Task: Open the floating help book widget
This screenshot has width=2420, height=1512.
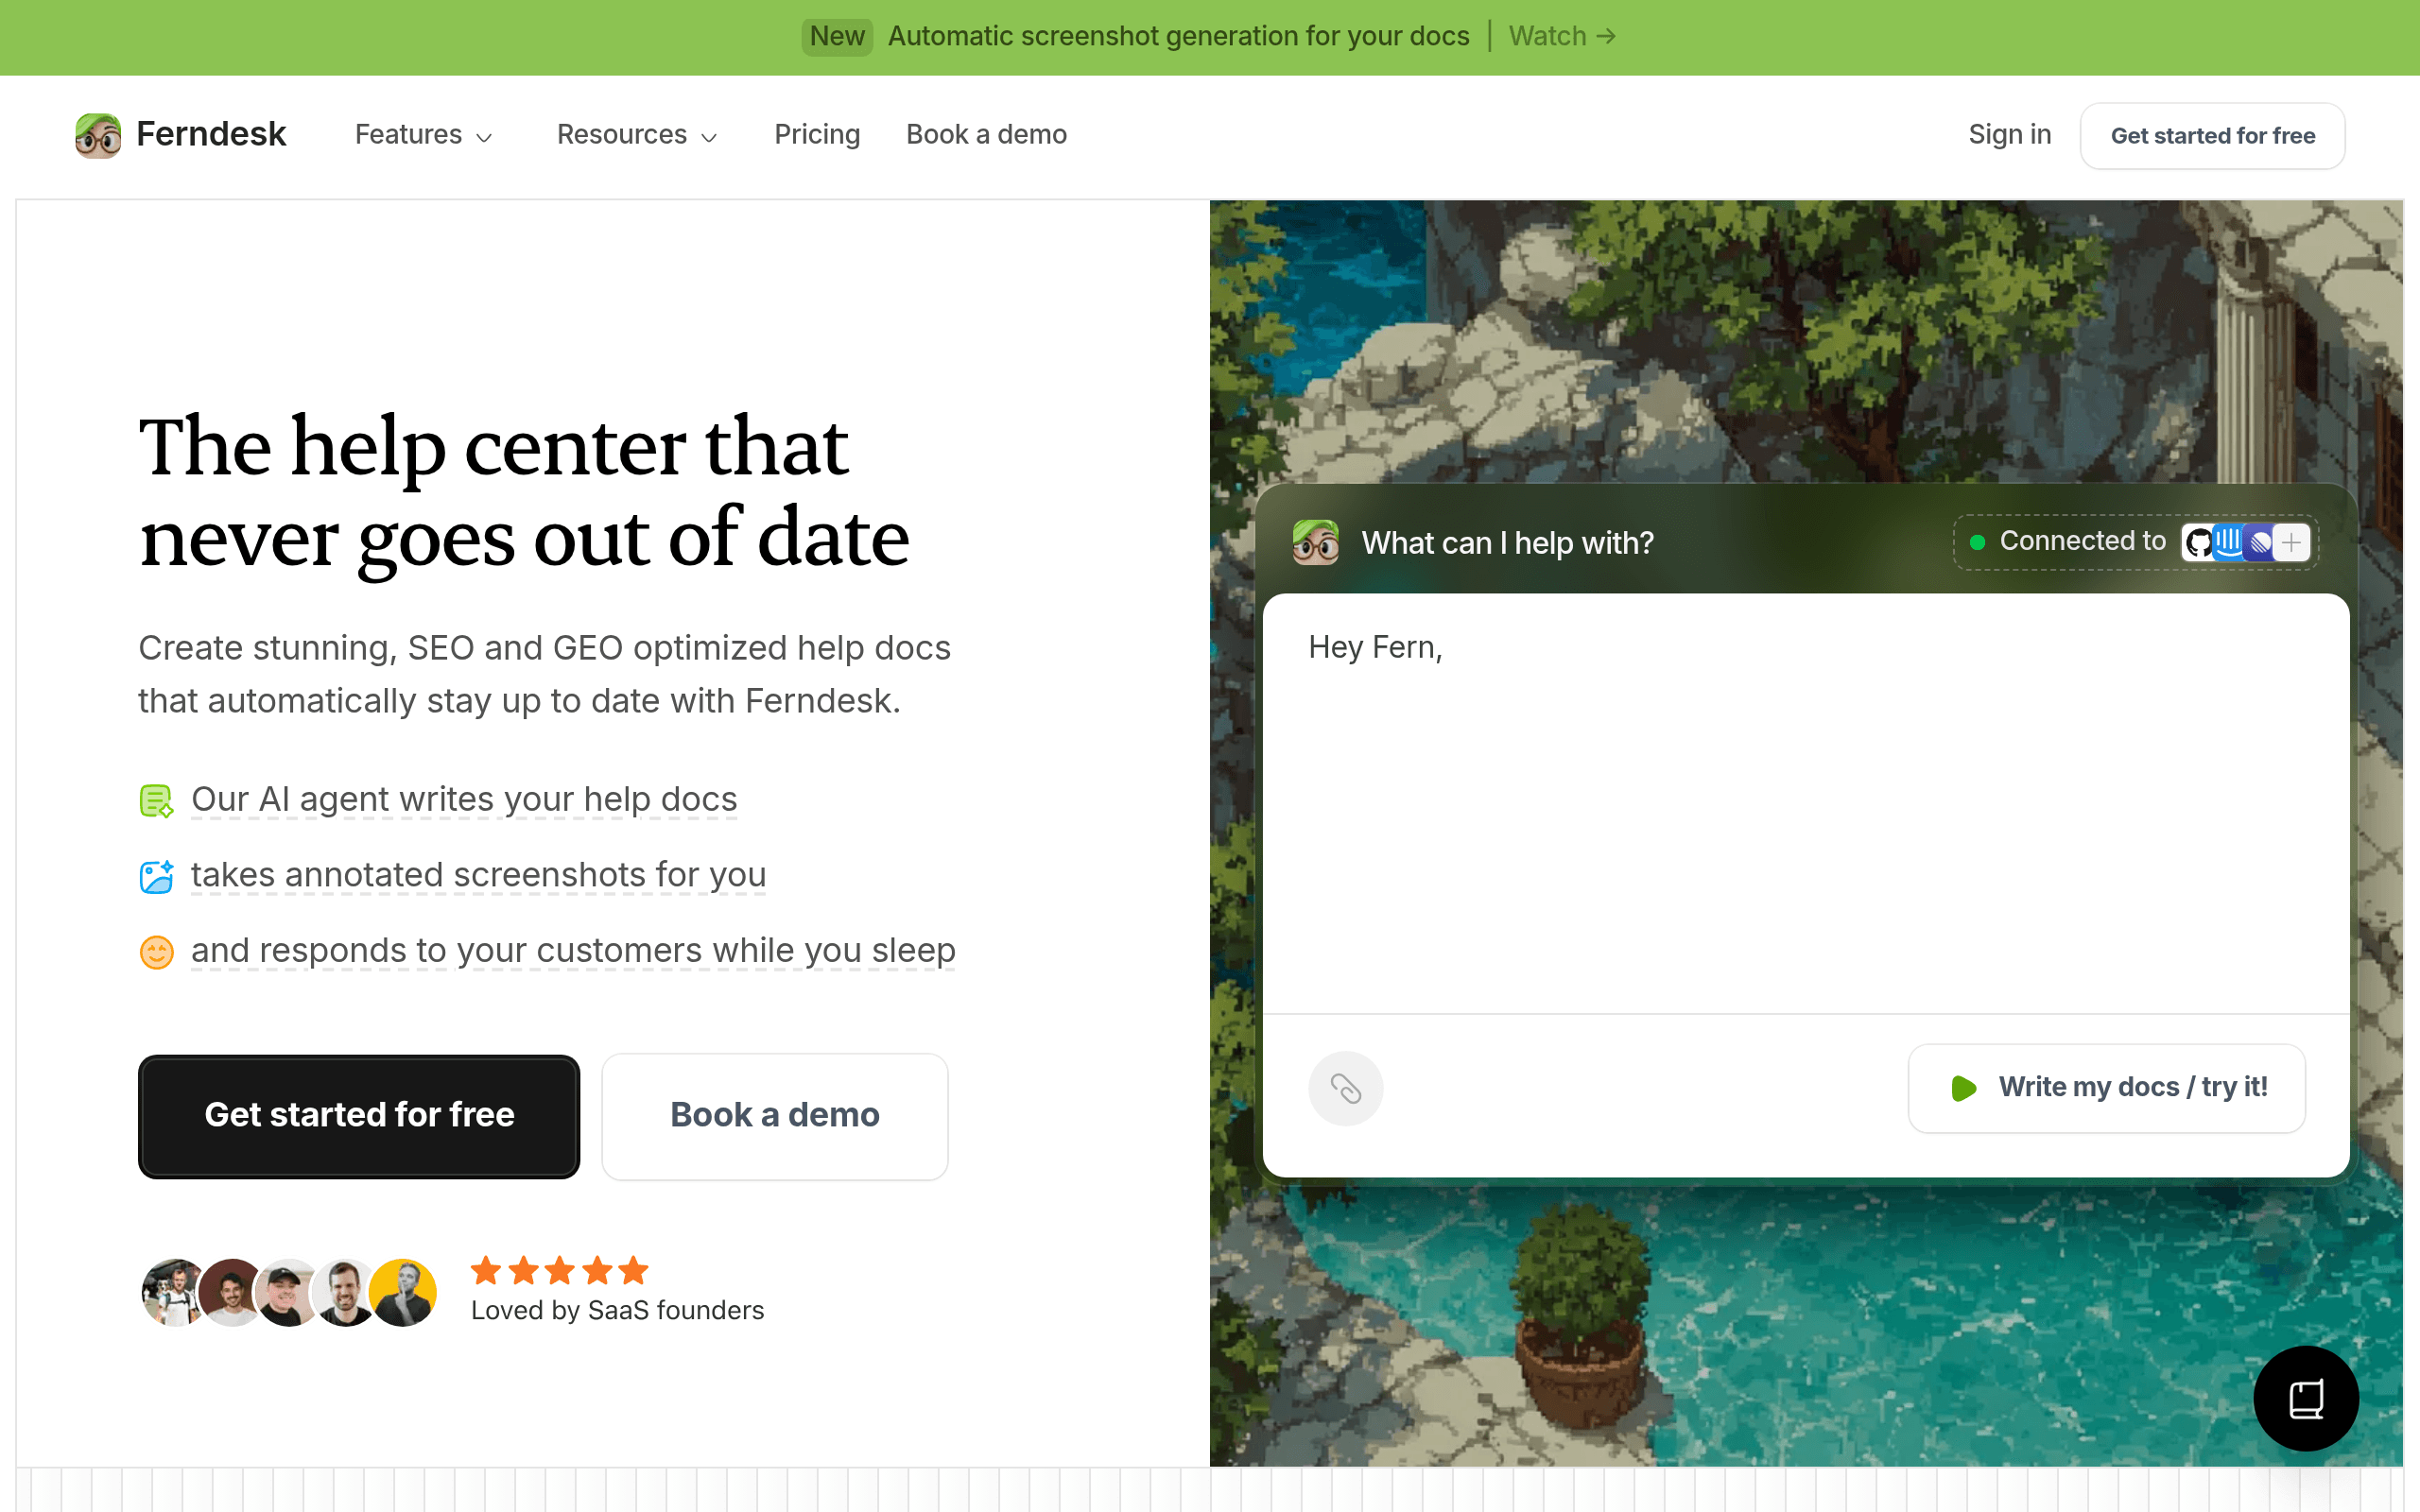Action: click(2305, 1398)
